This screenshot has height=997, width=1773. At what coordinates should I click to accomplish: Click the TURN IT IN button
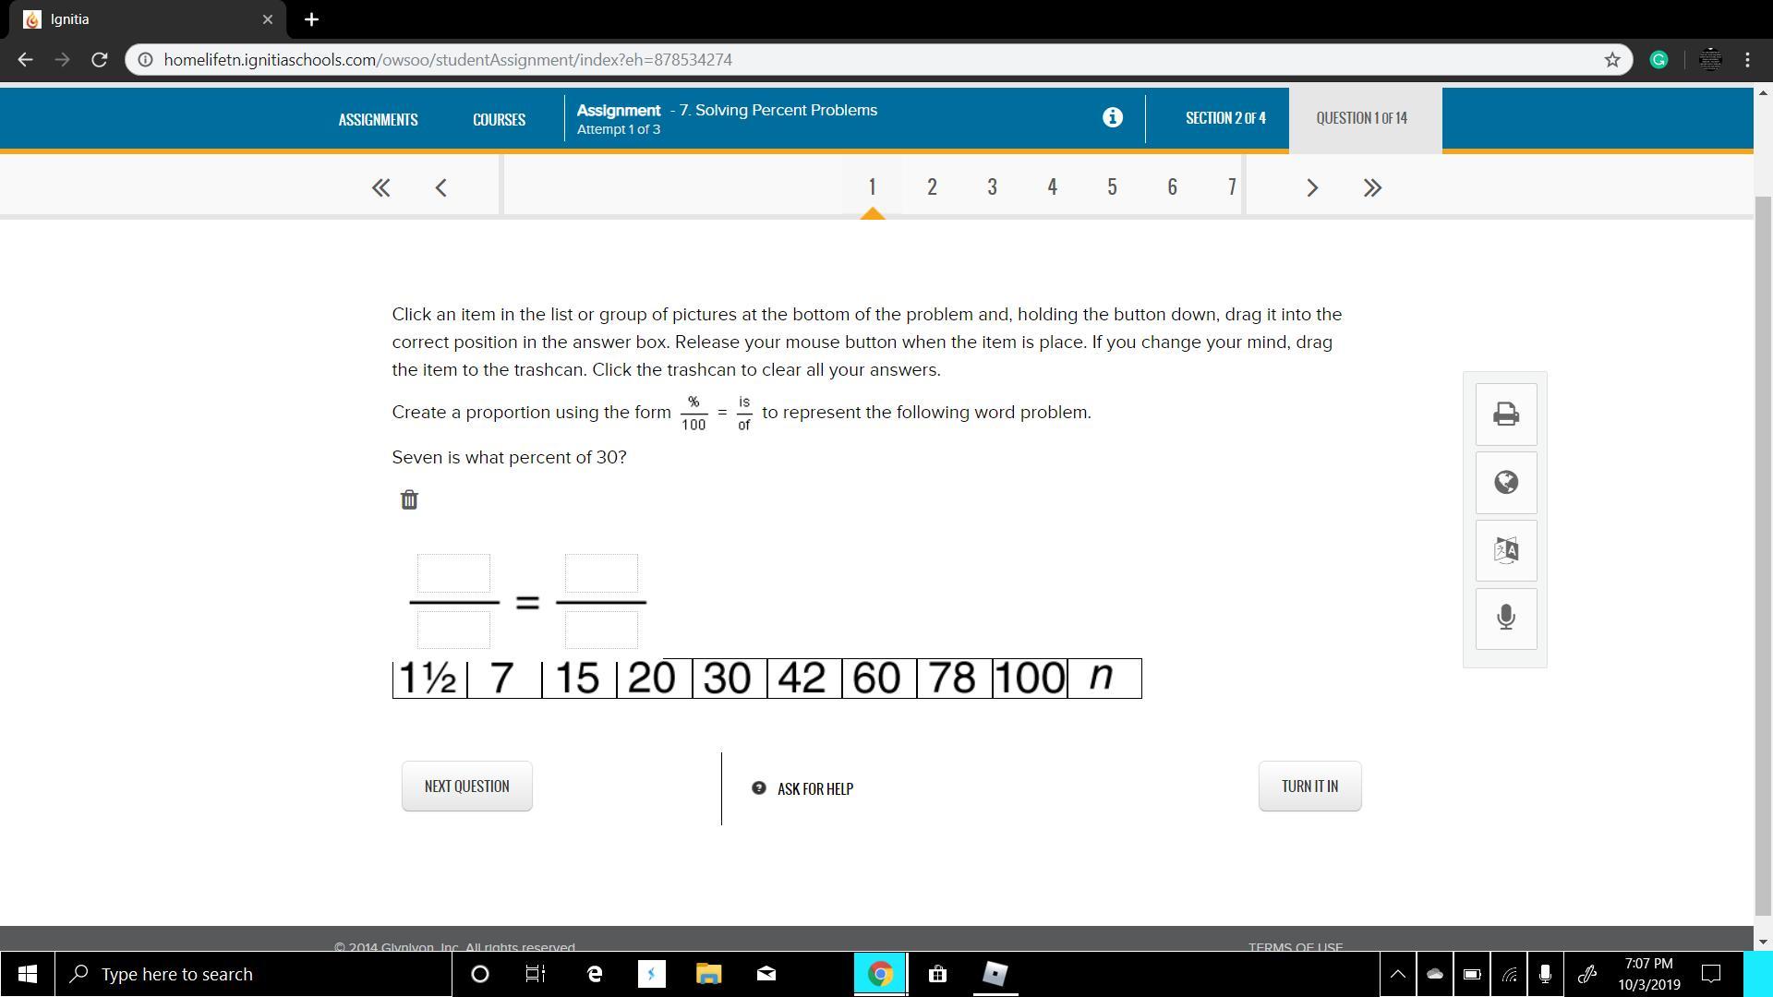tap(1309, 786)
